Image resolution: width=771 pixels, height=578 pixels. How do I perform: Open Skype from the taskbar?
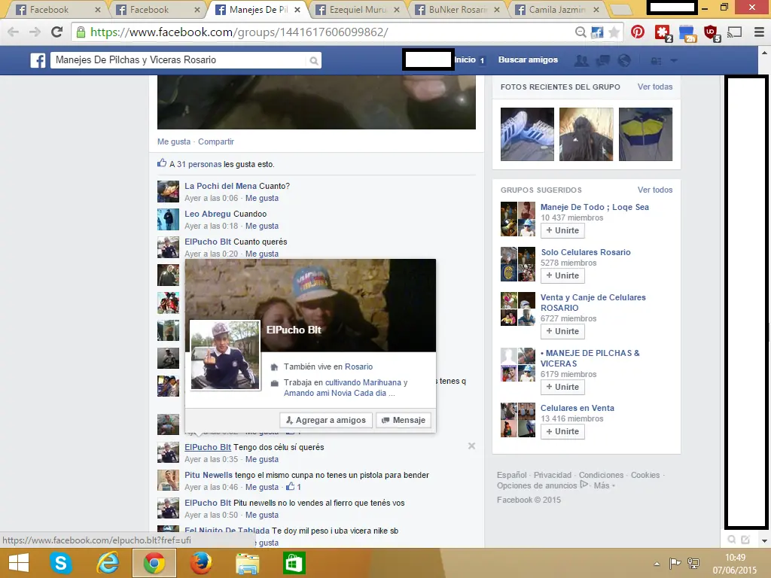point(59,563)
